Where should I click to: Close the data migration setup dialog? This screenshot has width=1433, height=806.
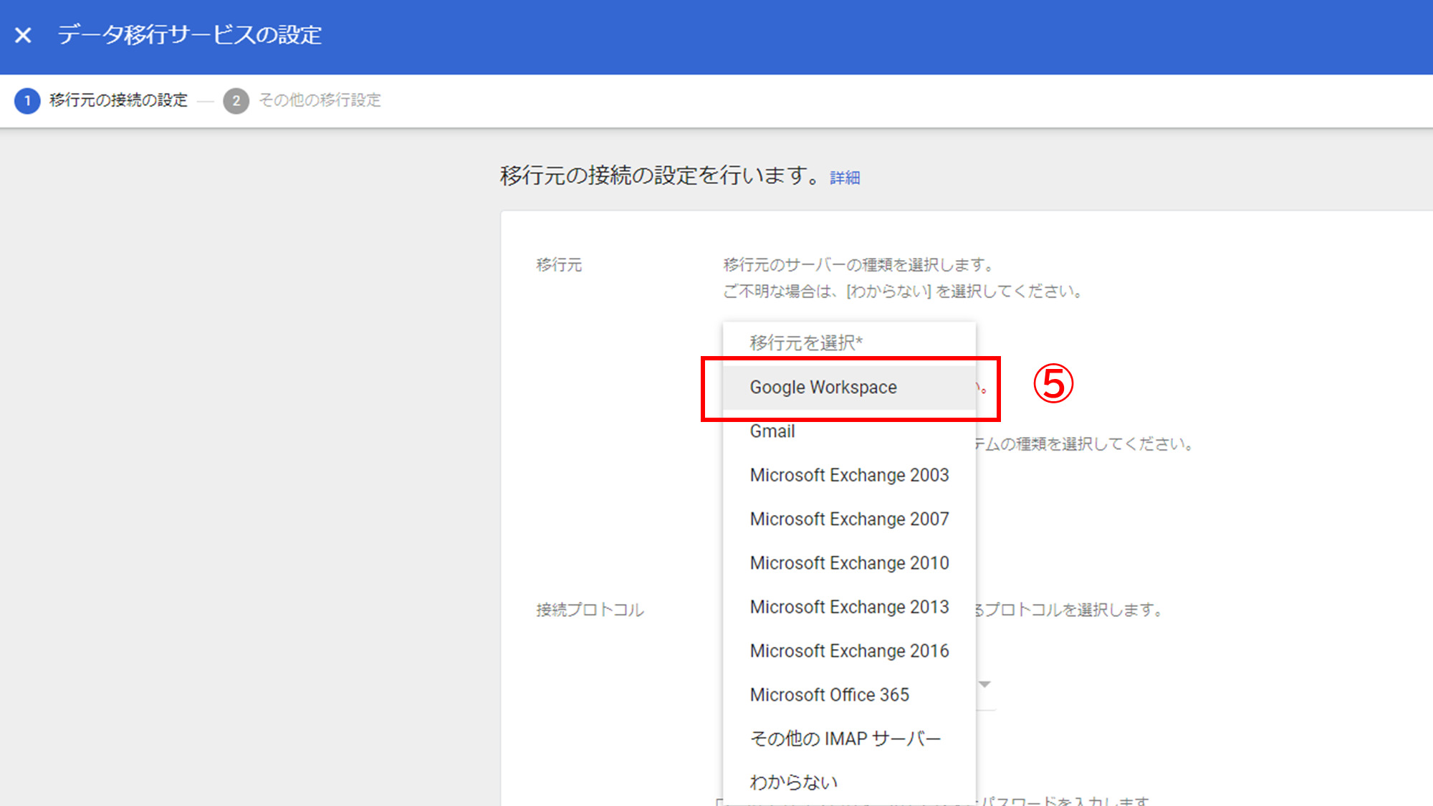[23, 34]
